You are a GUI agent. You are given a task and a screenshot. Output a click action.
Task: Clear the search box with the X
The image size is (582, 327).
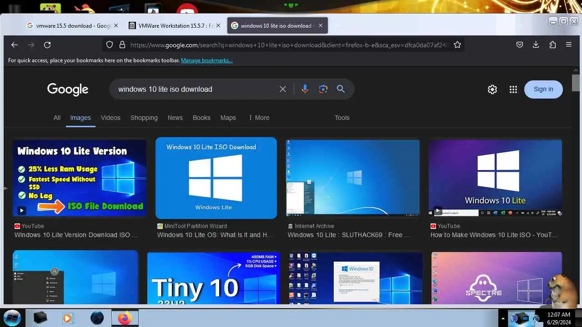coord(283,89)
